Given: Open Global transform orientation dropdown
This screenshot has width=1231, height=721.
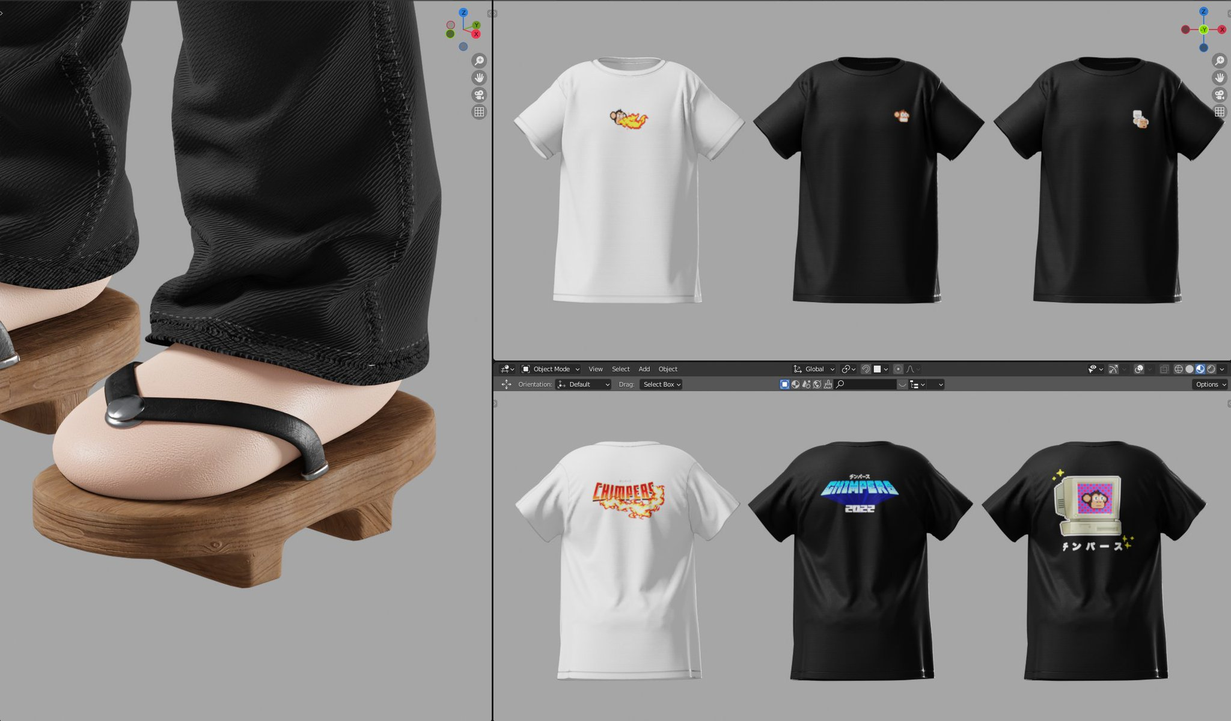Looking at the screenshot, I should coord(814,369).
